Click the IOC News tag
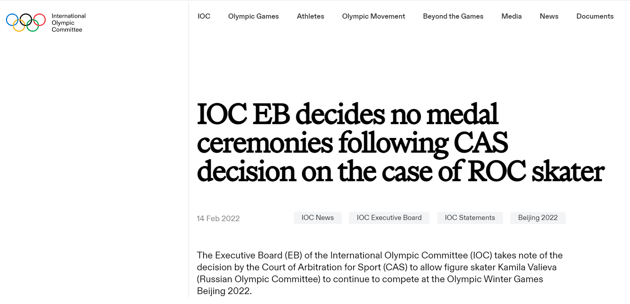The image size is (630, 304). pyautogui.click(x=318, y=218)
